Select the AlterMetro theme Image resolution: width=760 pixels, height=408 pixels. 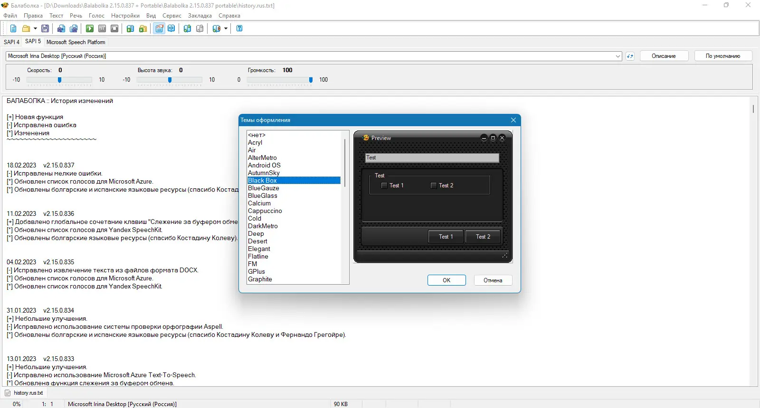(x=294, y=158)
